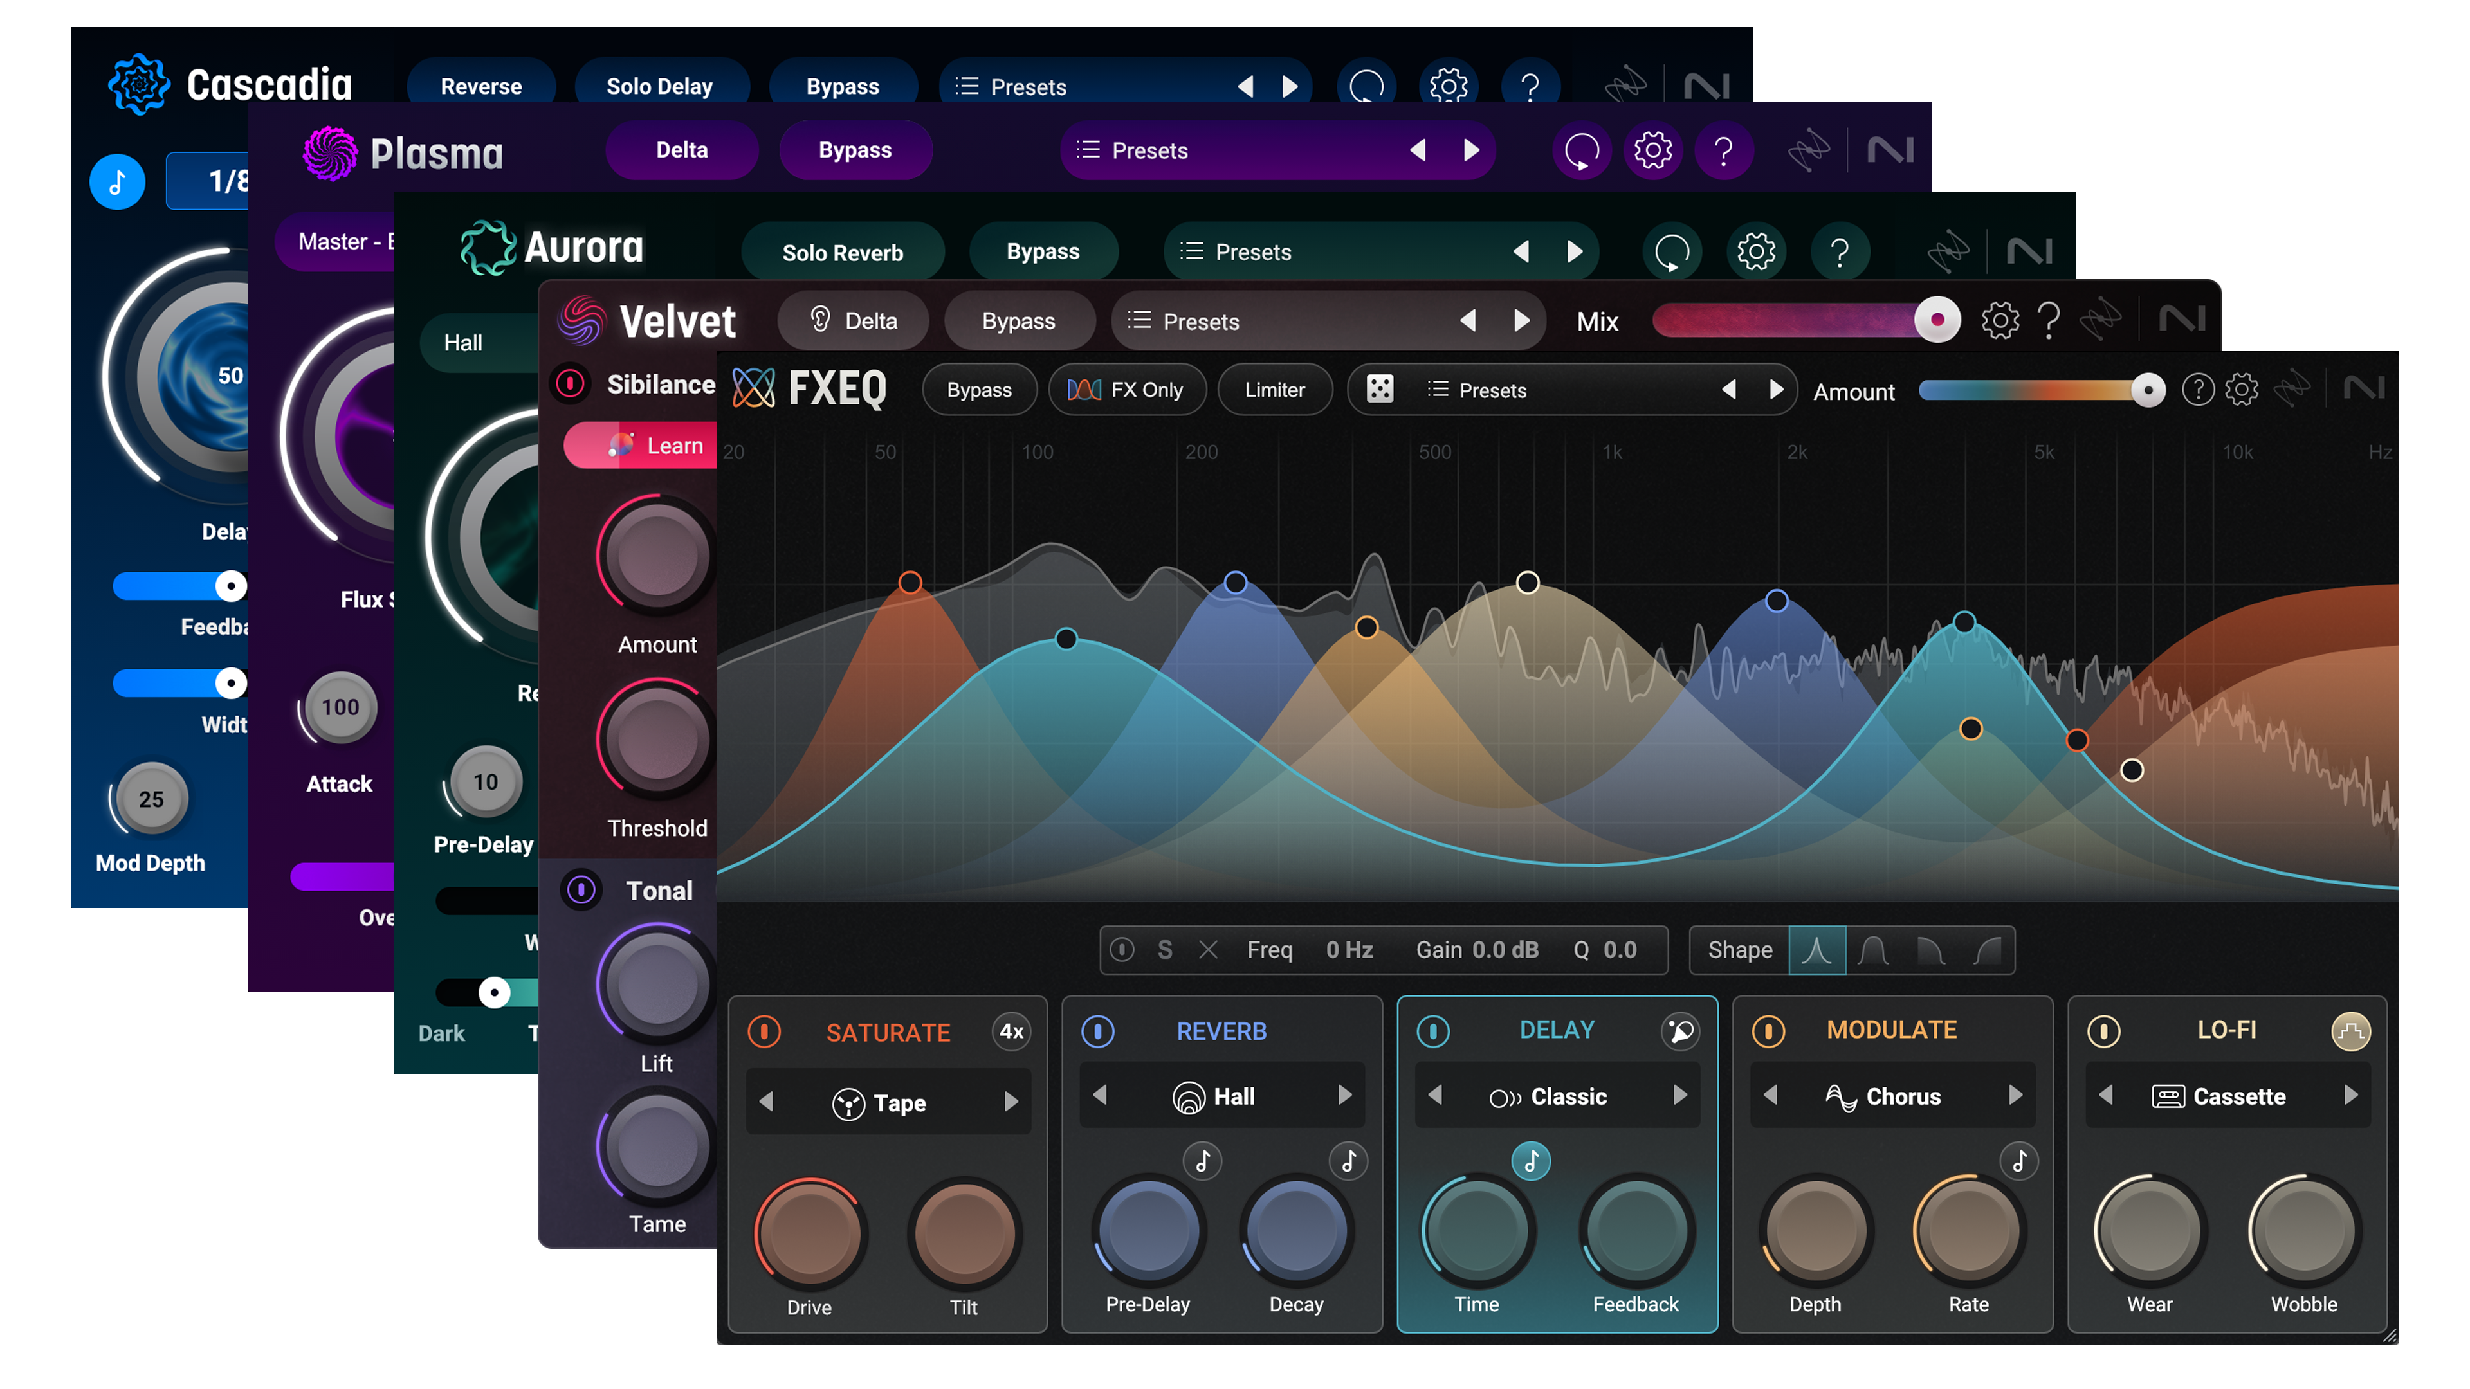Image resolution: width=2470 pixels, height=1389 pixels.
Task: Click Saturate 4x oversampling icon
Action: click(1011, 1031)
